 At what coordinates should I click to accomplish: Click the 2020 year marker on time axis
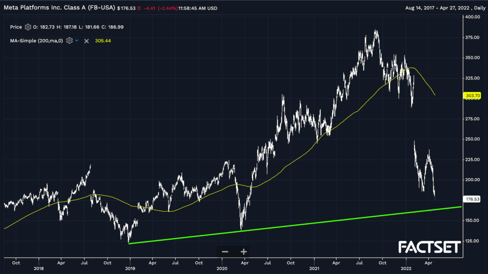coord(222,268)
